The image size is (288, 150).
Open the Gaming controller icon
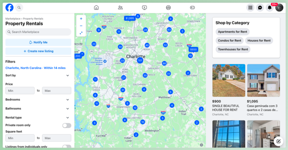192,8
